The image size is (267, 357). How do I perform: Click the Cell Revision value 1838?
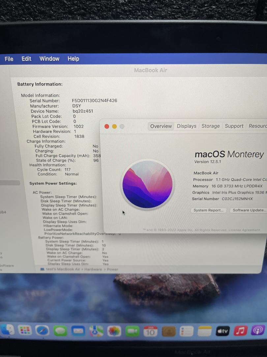(x=79, y=137)
